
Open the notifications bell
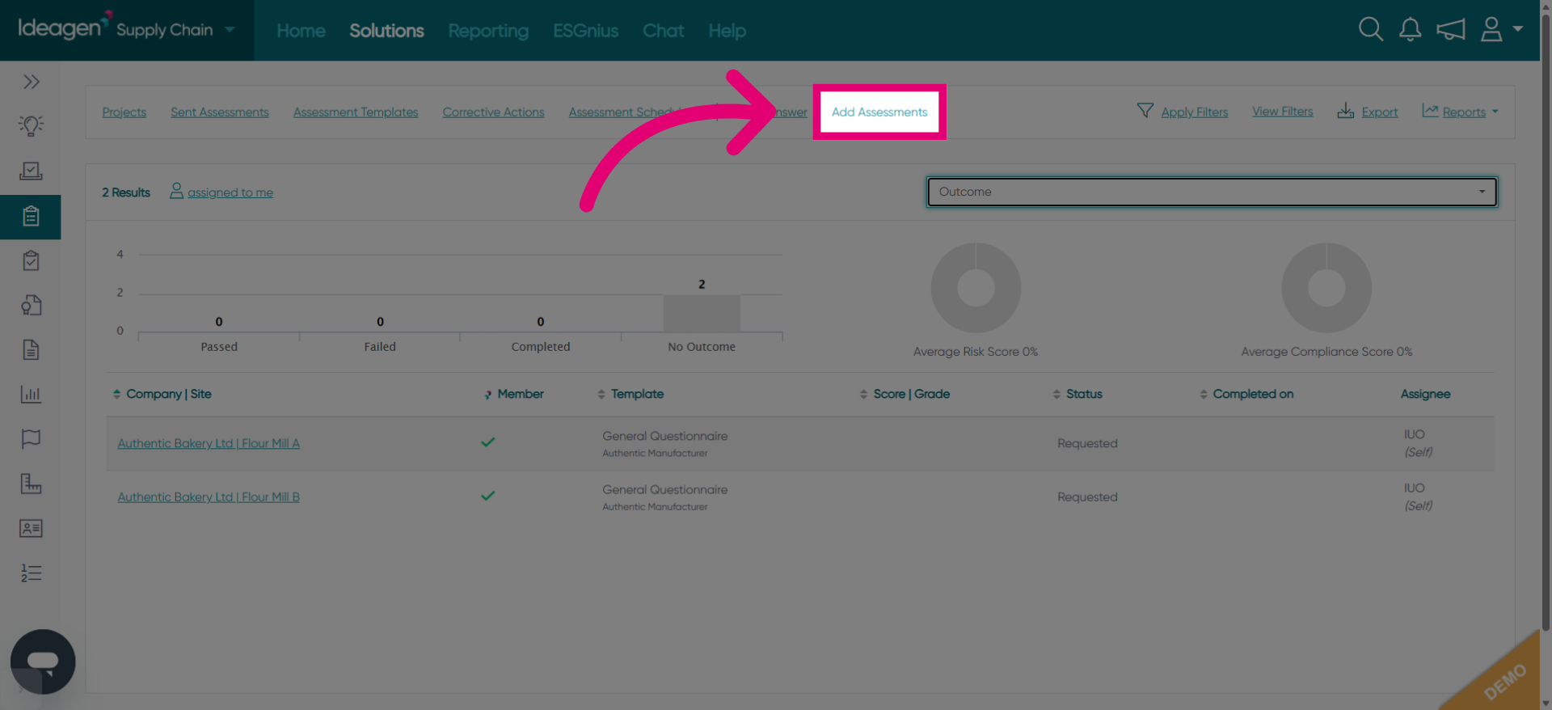1411,30
